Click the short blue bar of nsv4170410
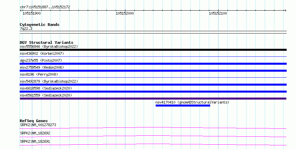The width and height of the screenshot is (296, 149). [183, 106]
